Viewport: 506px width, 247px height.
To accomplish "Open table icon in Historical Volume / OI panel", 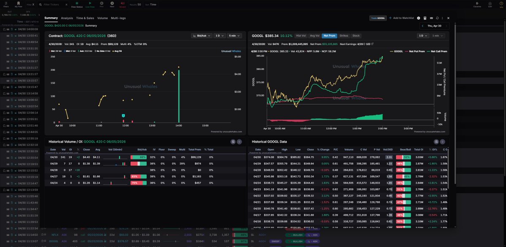I will pyautogui.click(x=233, y=141).
